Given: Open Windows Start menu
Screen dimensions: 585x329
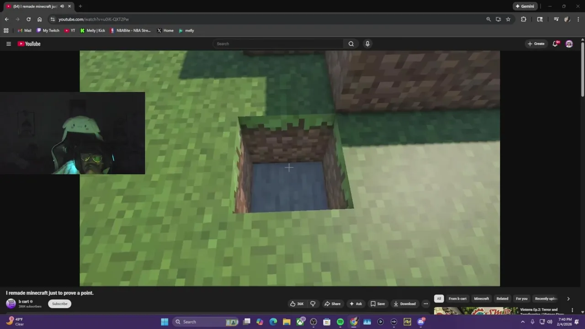Looking at the screenshot, I should click(x=165, y=322).
